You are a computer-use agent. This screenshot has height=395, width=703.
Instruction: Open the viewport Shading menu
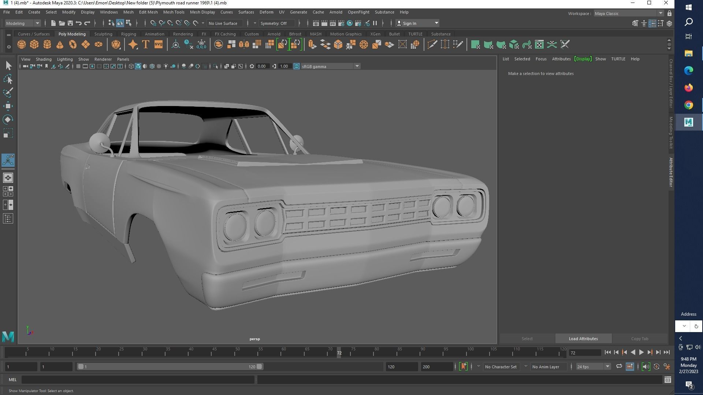[x=44, y=59]
